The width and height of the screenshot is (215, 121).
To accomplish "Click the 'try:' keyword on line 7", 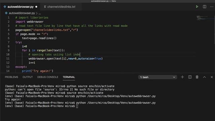I will tap(18, 42).
